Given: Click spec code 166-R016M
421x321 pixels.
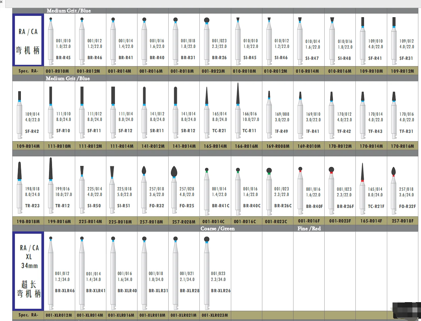Looking at the screenshot, I should (246, 146).
